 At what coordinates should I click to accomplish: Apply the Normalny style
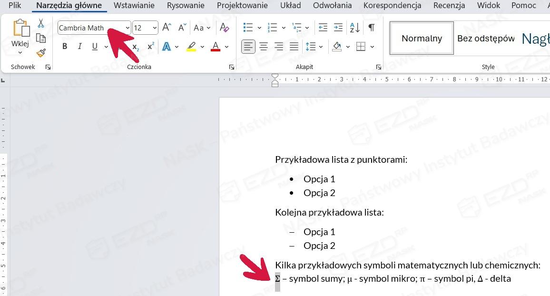422,39
